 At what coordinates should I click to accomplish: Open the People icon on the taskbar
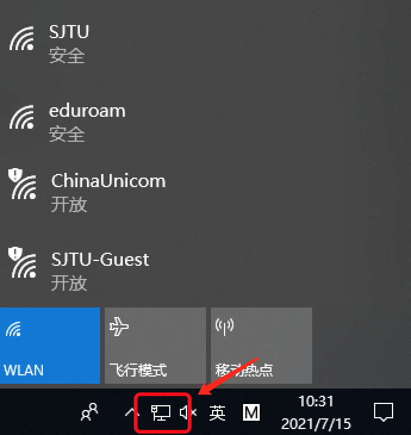pos(89,412)
